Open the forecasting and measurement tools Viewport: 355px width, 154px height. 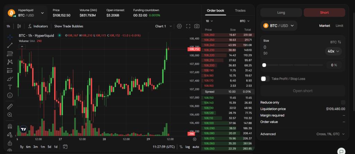pos(10,70)
